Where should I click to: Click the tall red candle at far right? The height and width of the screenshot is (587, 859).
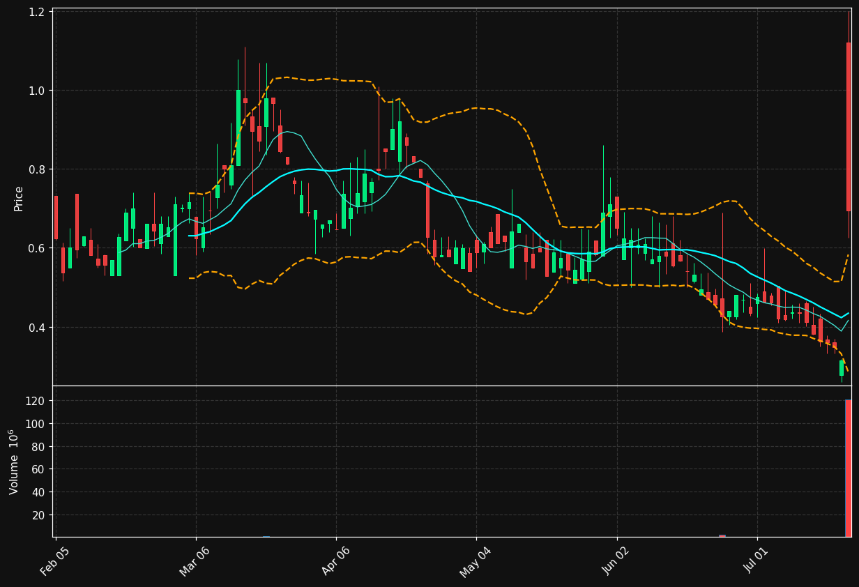(849, 127)
